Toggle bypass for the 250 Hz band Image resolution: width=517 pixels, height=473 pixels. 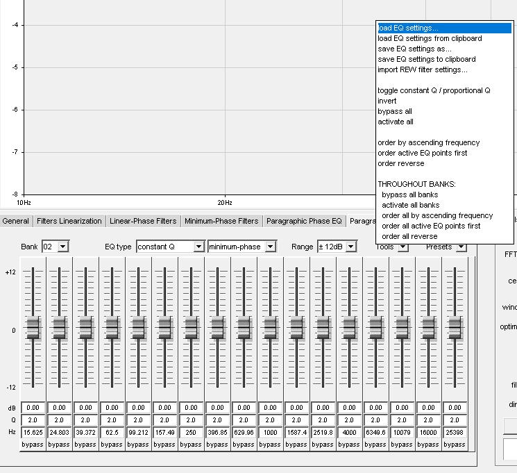coord(191,445)
